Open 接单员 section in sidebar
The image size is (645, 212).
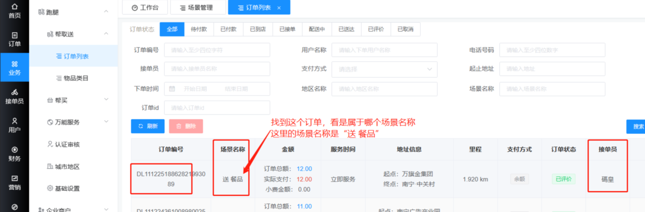click(15, 97)
